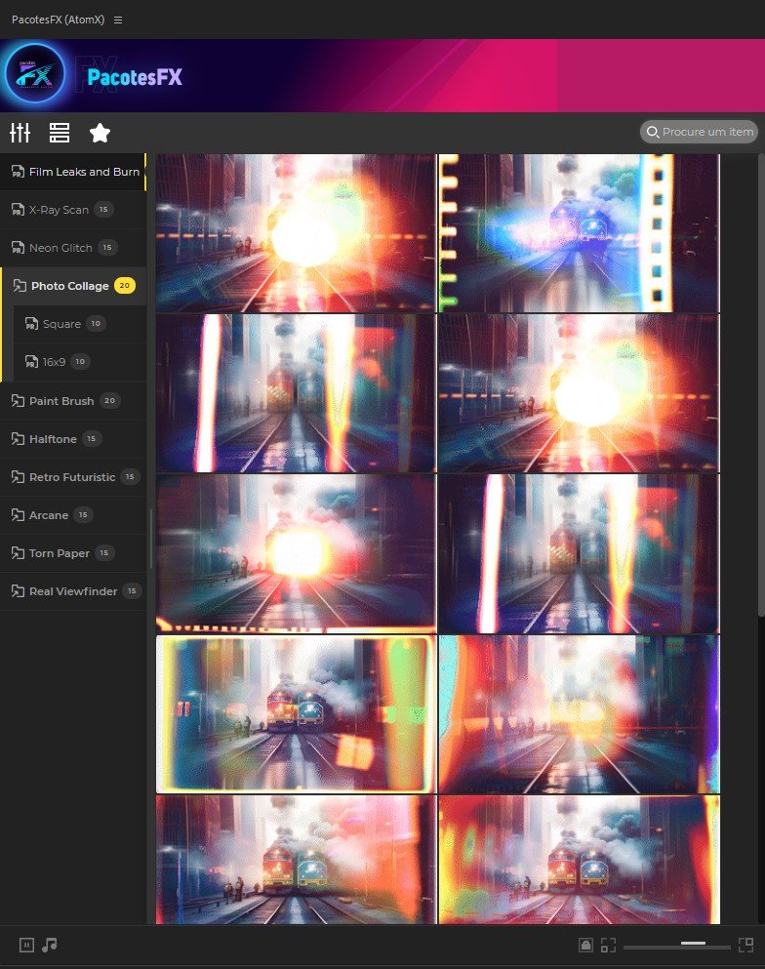Expand the Retro Futuristic category
Viewport: 765px width, 969px height.
[x=71, y=477]
